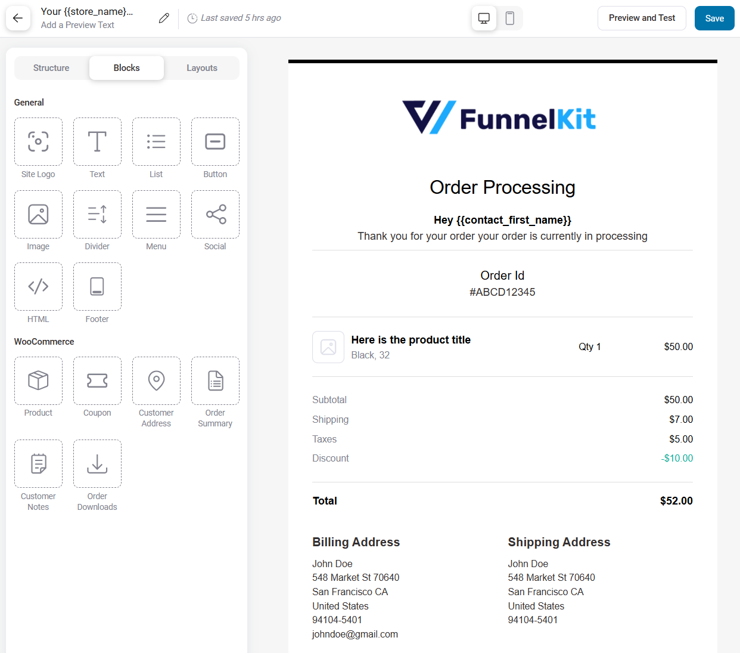Edit the email subject with pencil icon

point(164,18)
